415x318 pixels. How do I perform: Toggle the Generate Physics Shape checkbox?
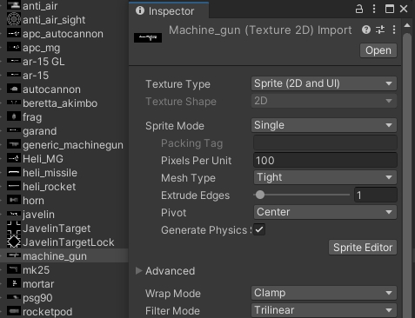click(x=259, y=230)
